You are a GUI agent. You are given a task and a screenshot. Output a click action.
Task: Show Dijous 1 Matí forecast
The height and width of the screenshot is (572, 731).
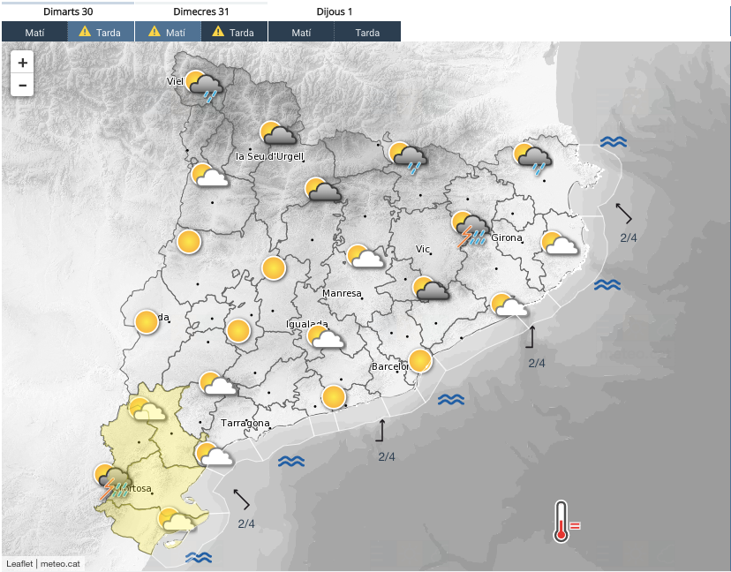301,33
